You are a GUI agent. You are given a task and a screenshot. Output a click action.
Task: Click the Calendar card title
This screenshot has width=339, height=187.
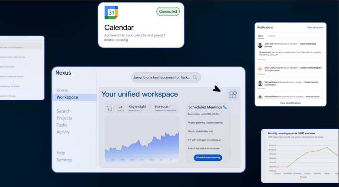coord(119,27)
